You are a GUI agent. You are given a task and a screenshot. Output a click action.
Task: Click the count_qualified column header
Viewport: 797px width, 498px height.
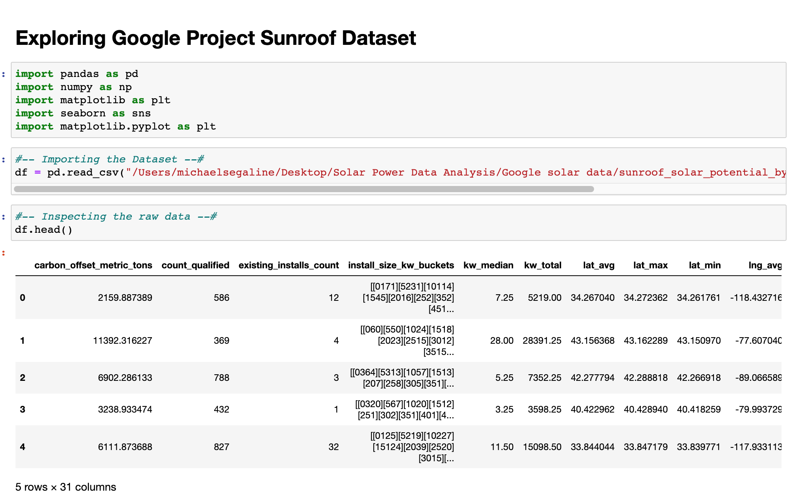[x=195, y=265]
